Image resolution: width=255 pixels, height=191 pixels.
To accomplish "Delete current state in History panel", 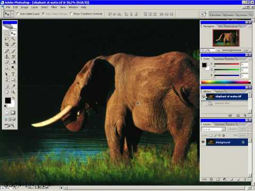I will point(245,115).
